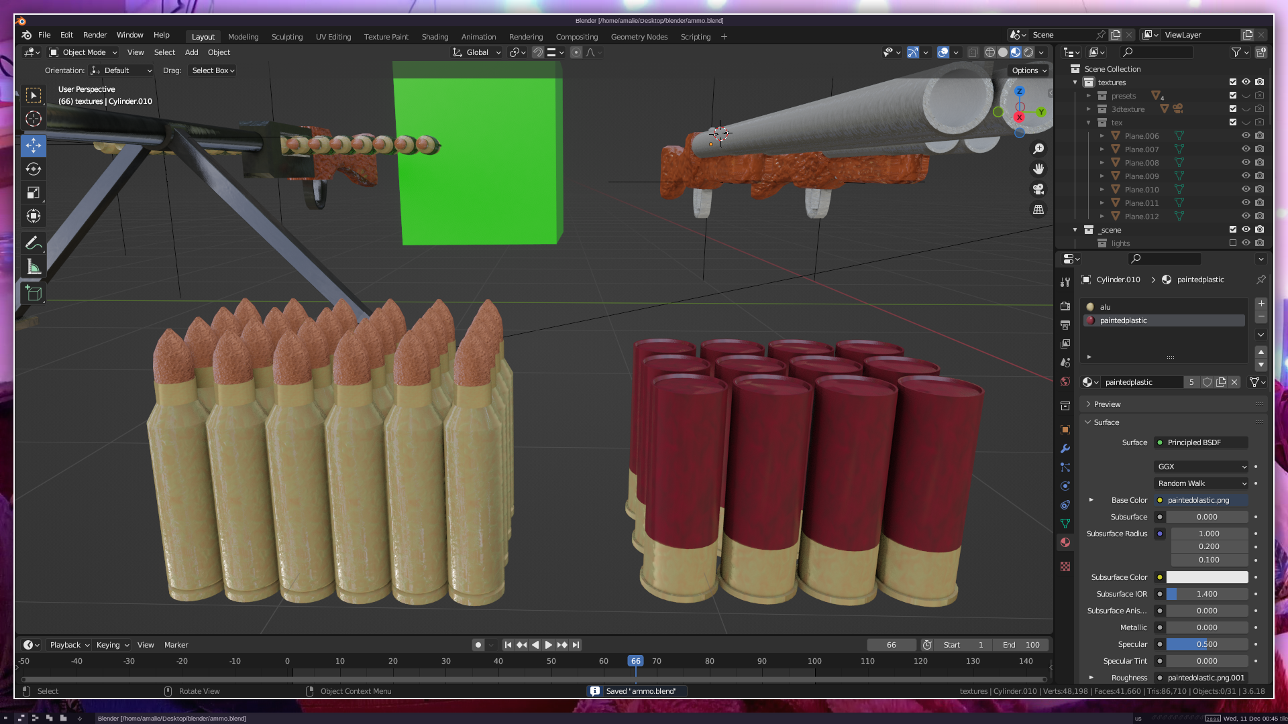The height and width of the screenshot is (724, 1288).
Task: Switch to the Shading workspace tab
Action: [x=435, y=37]
